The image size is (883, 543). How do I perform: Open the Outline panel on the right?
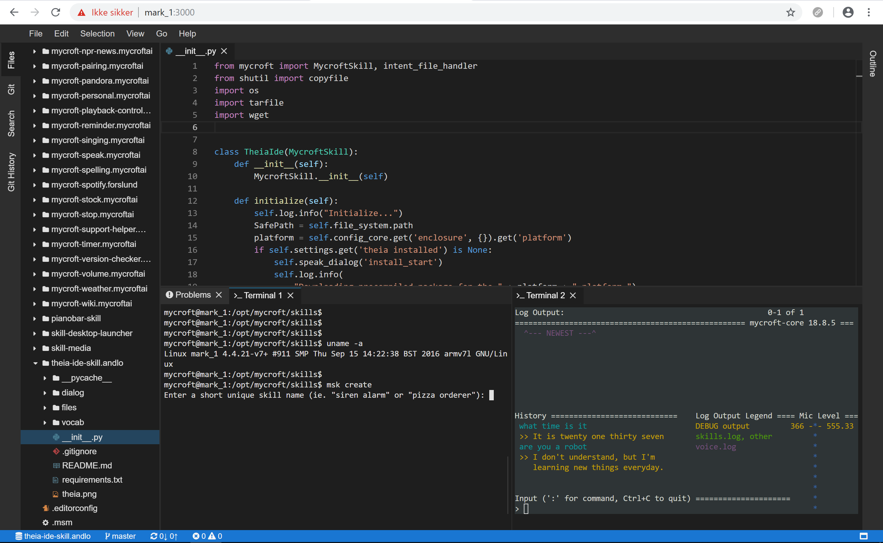click(x=873, y=64)
